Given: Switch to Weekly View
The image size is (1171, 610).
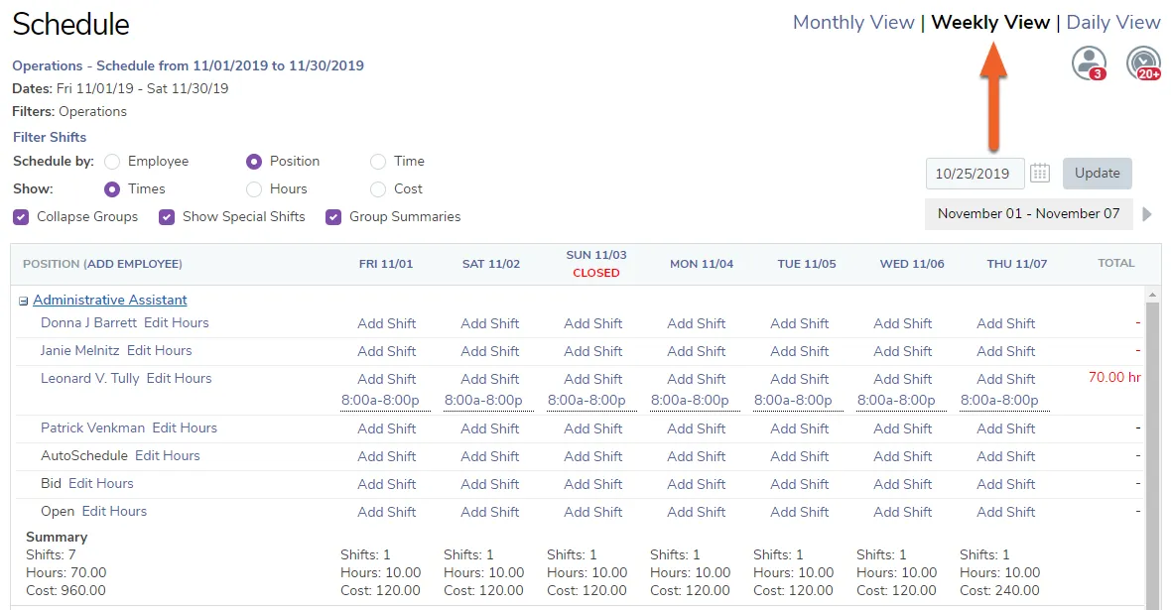Looking at the screenshot, I should point(990,23).
